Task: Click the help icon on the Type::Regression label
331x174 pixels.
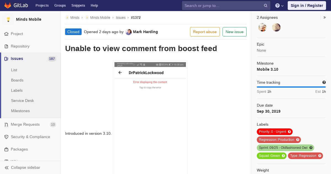Action: point(320,156)
